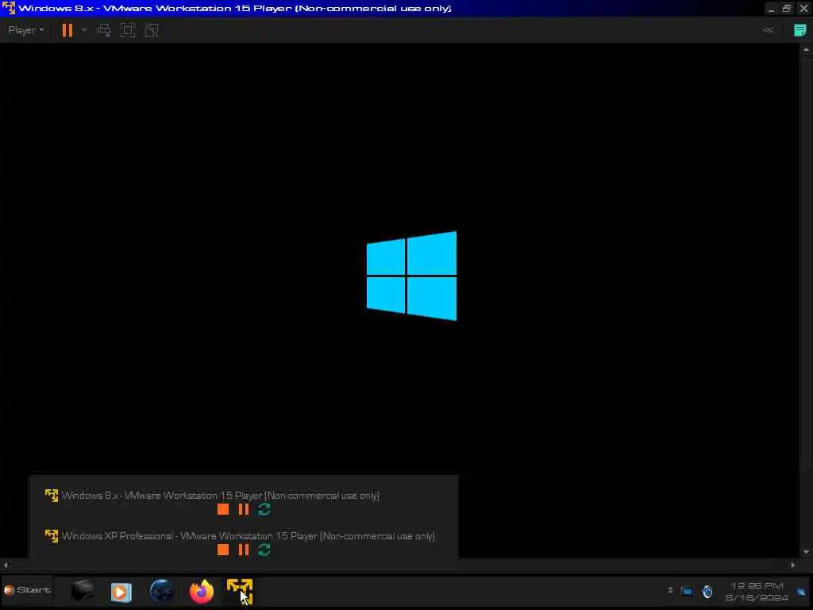Click the horizontal scrollbar right arrow
The image size is (813, 610).
pos(793,565)
